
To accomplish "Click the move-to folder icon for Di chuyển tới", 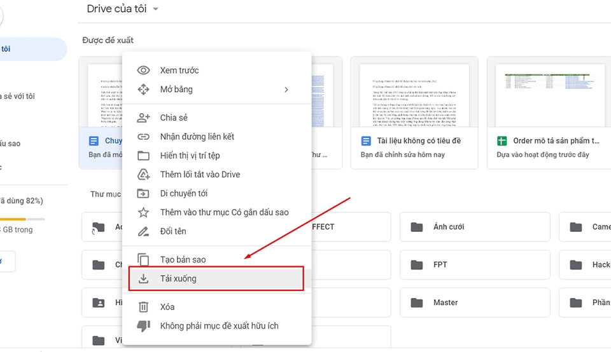I will 143,193.
